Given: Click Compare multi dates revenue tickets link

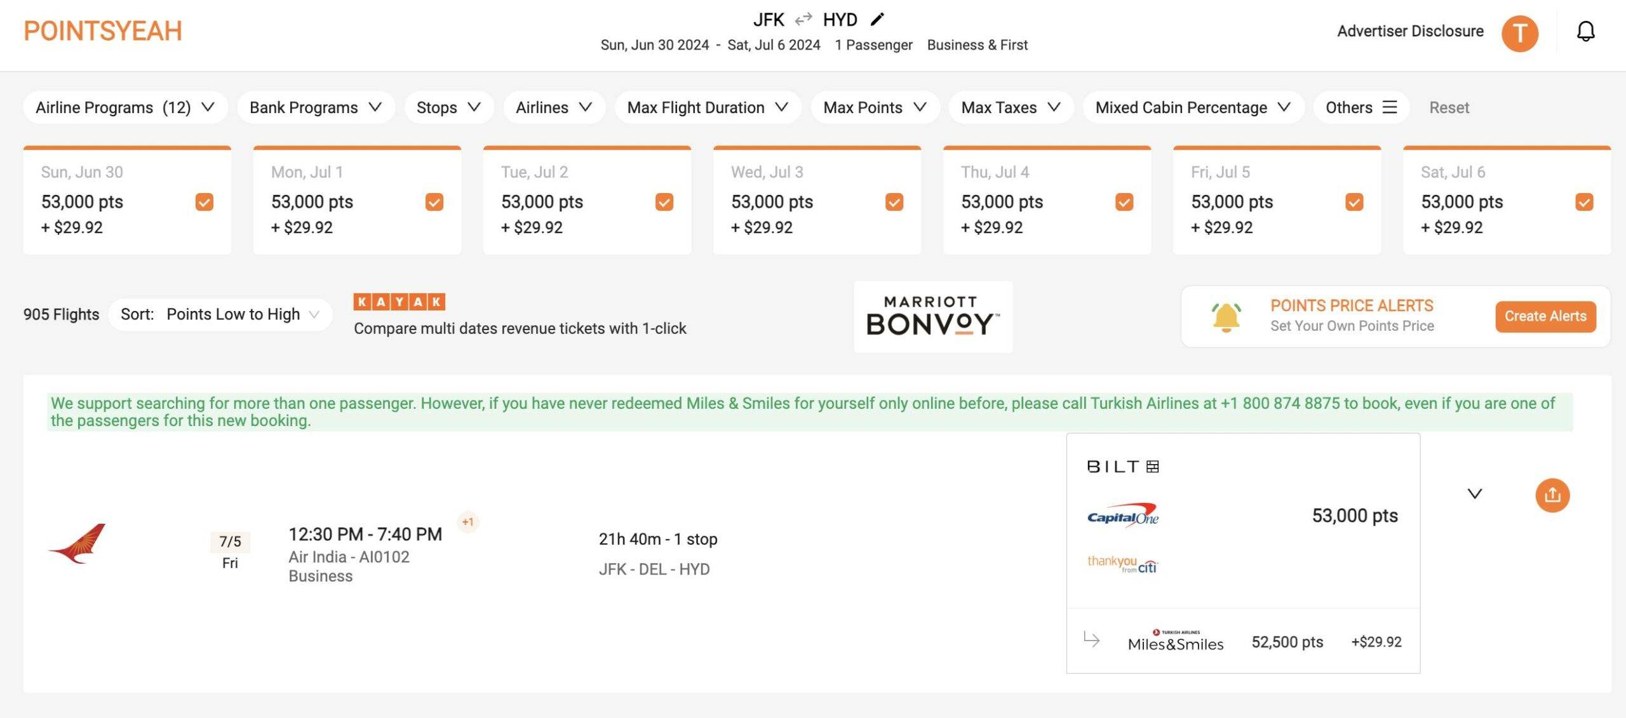Looking at the screenshot, I should point(520,328).
